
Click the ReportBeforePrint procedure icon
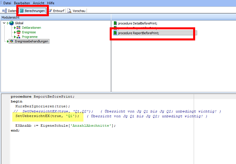point(115,33)
